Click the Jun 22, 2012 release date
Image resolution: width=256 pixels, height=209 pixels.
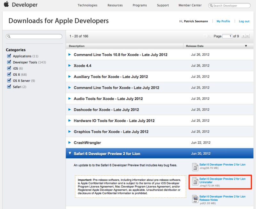(201, 143)
